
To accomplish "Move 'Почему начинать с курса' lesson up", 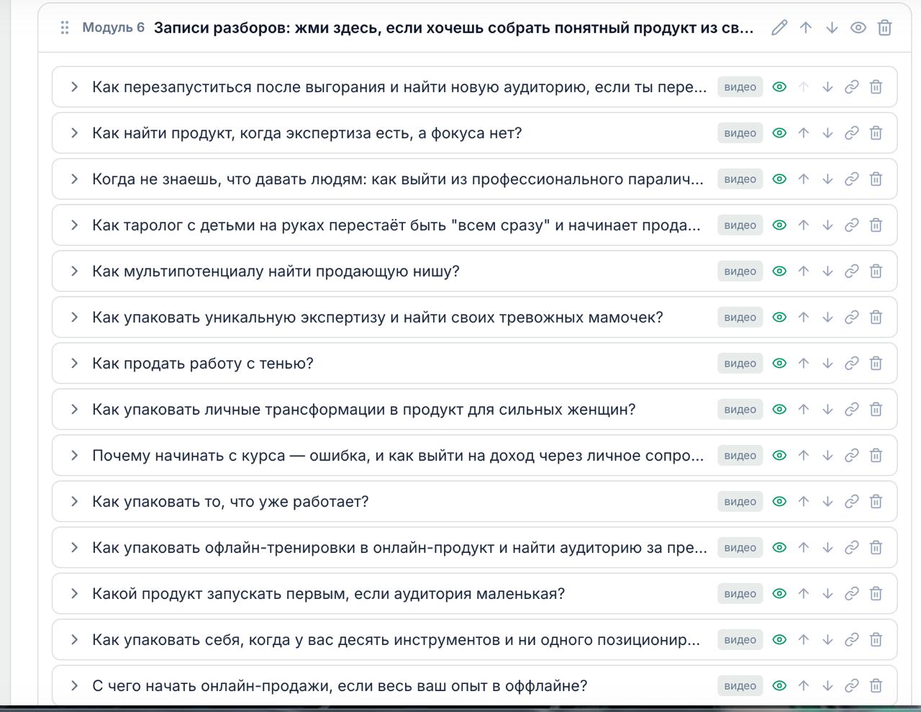I will tap(804, 456).
